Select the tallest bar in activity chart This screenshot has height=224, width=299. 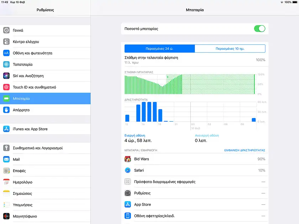pyautogui.click(x=144, y=112)
